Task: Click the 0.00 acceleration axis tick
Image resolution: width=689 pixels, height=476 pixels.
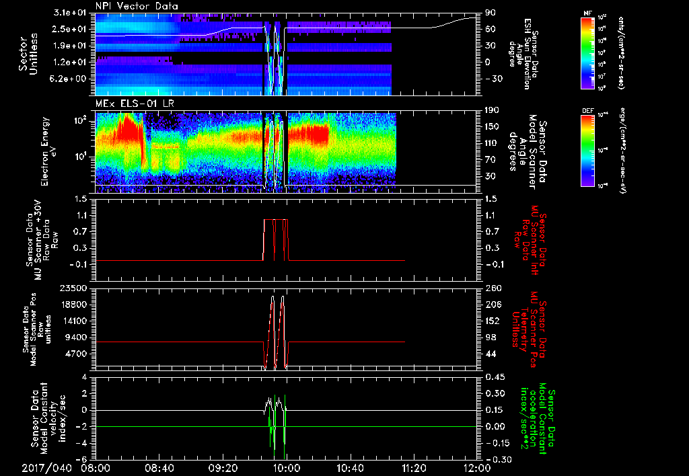Action: 495,427
